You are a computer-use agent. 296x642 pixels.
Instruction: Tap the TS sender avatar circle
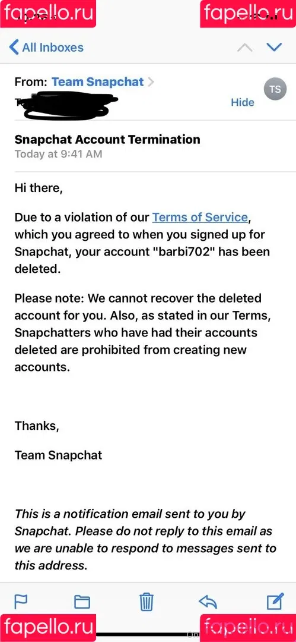(275, 89)
